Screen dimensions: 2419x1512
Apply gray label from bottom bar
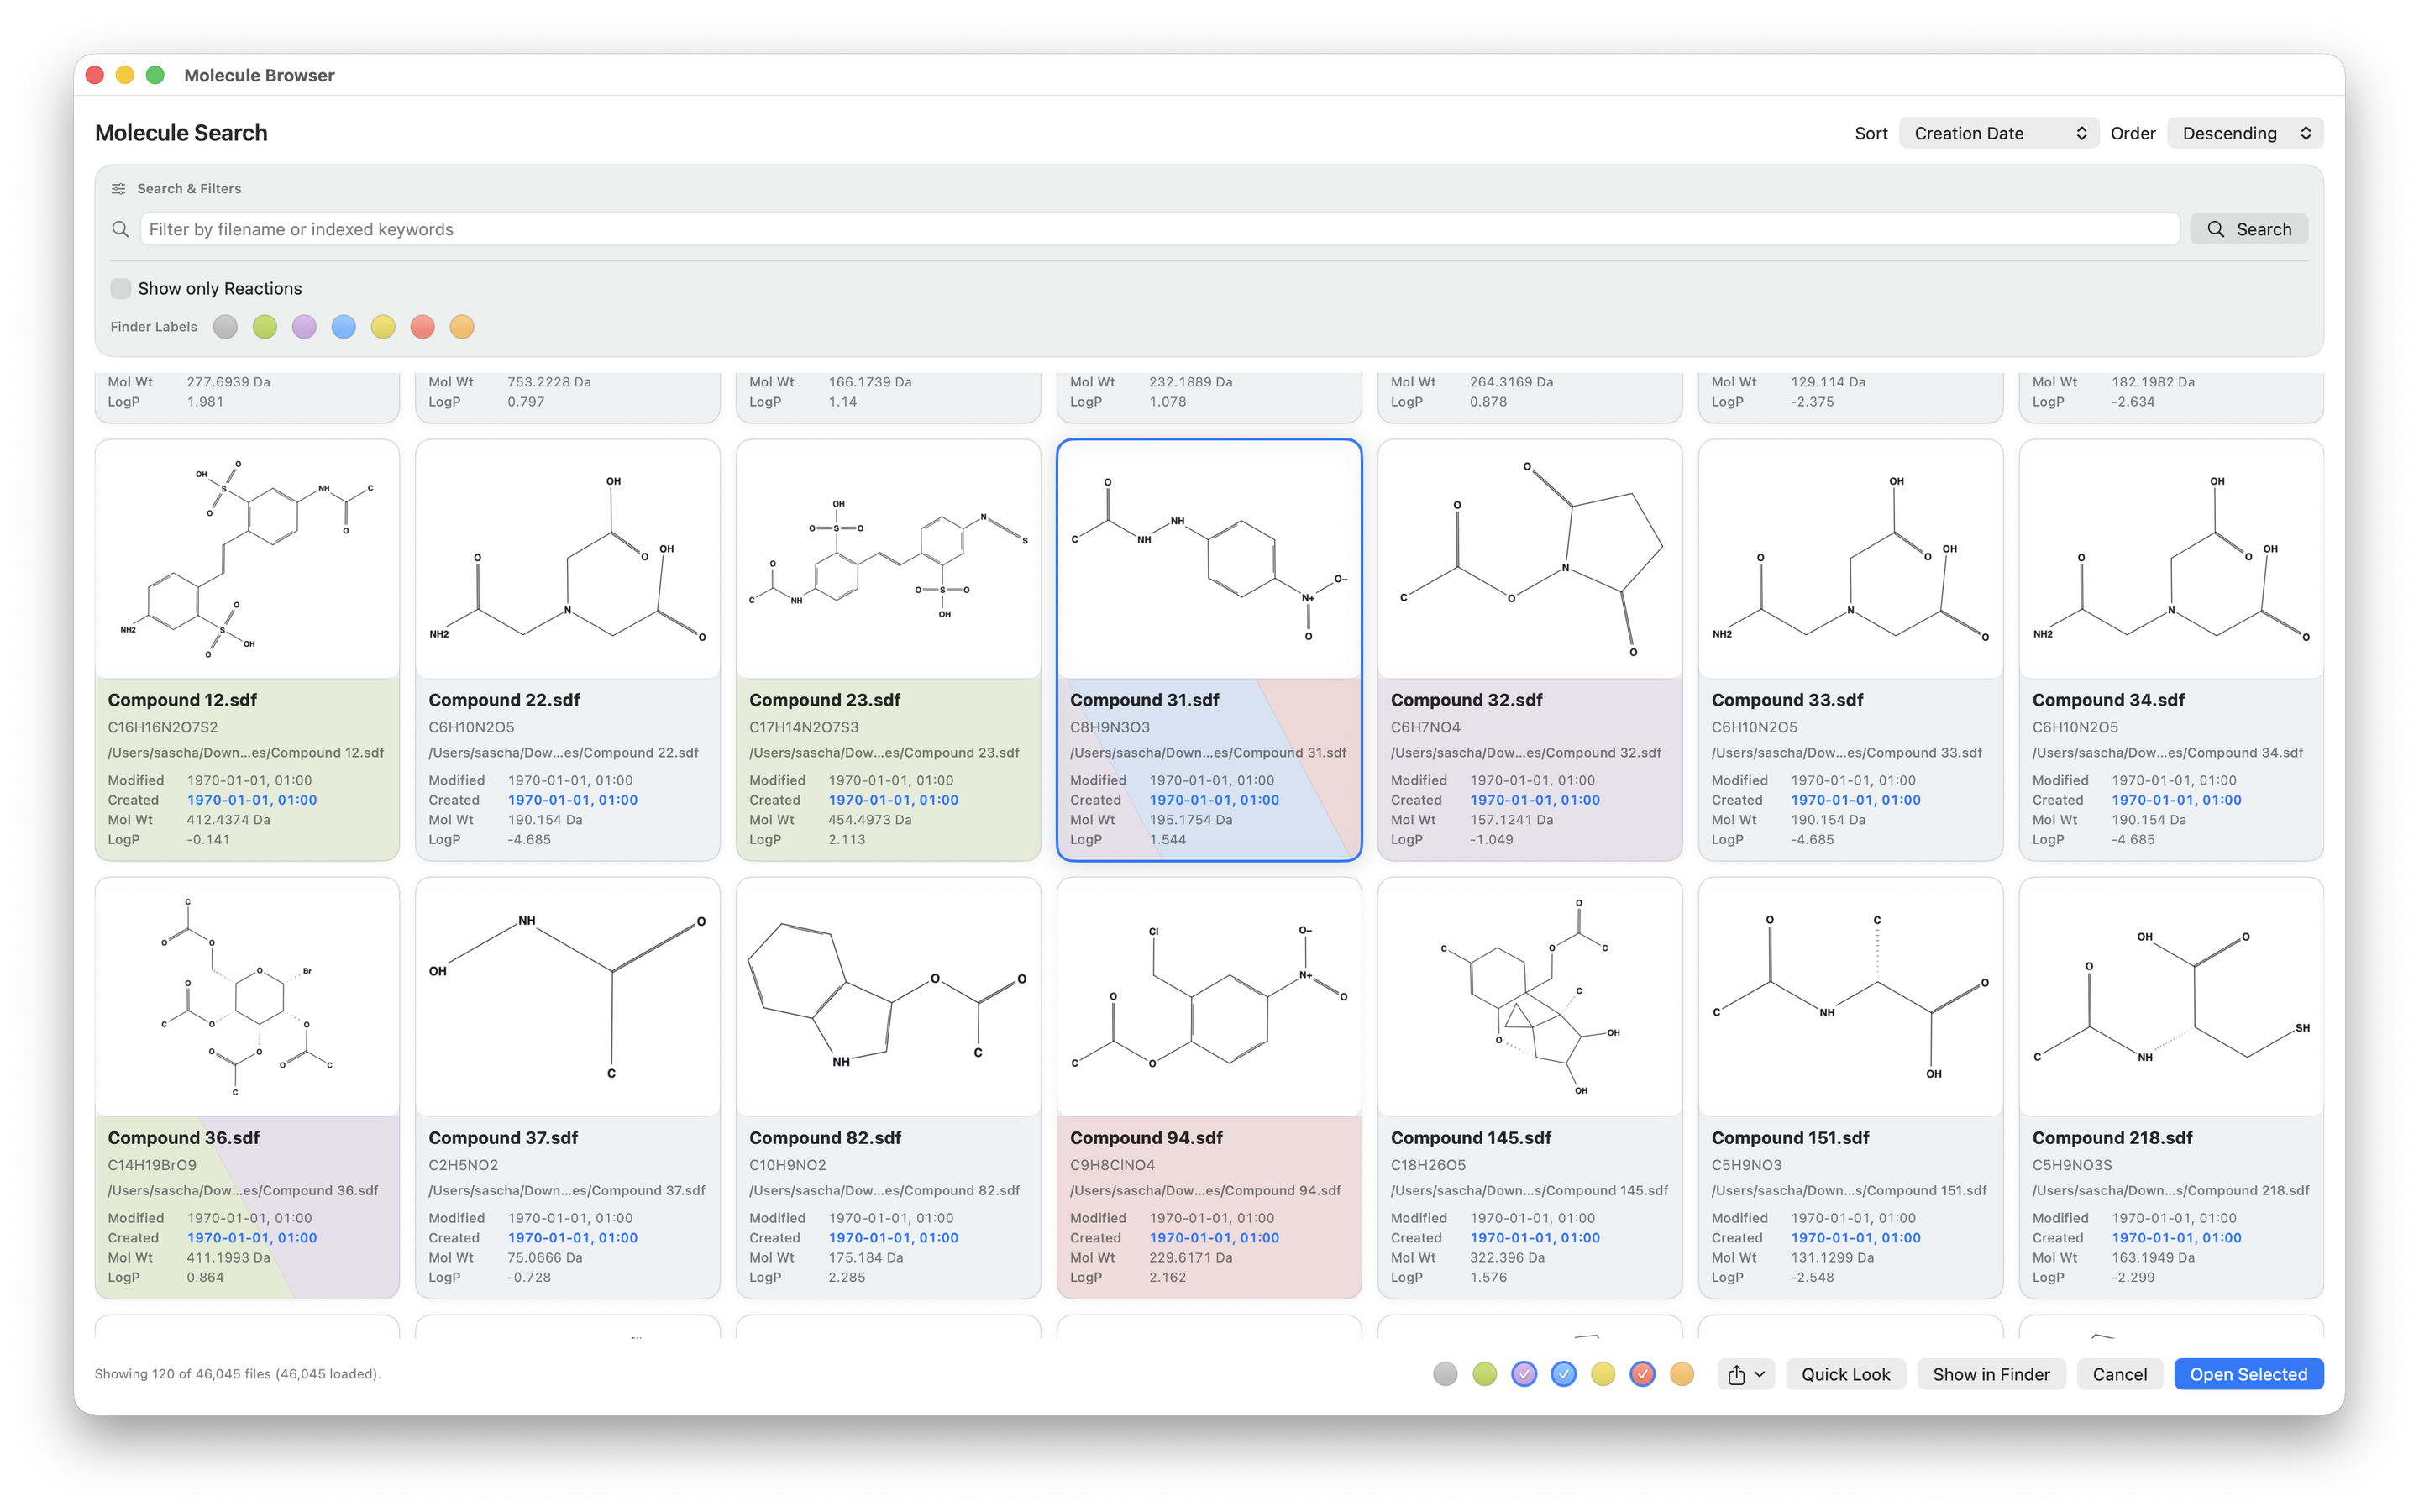coord(1445,1374)
